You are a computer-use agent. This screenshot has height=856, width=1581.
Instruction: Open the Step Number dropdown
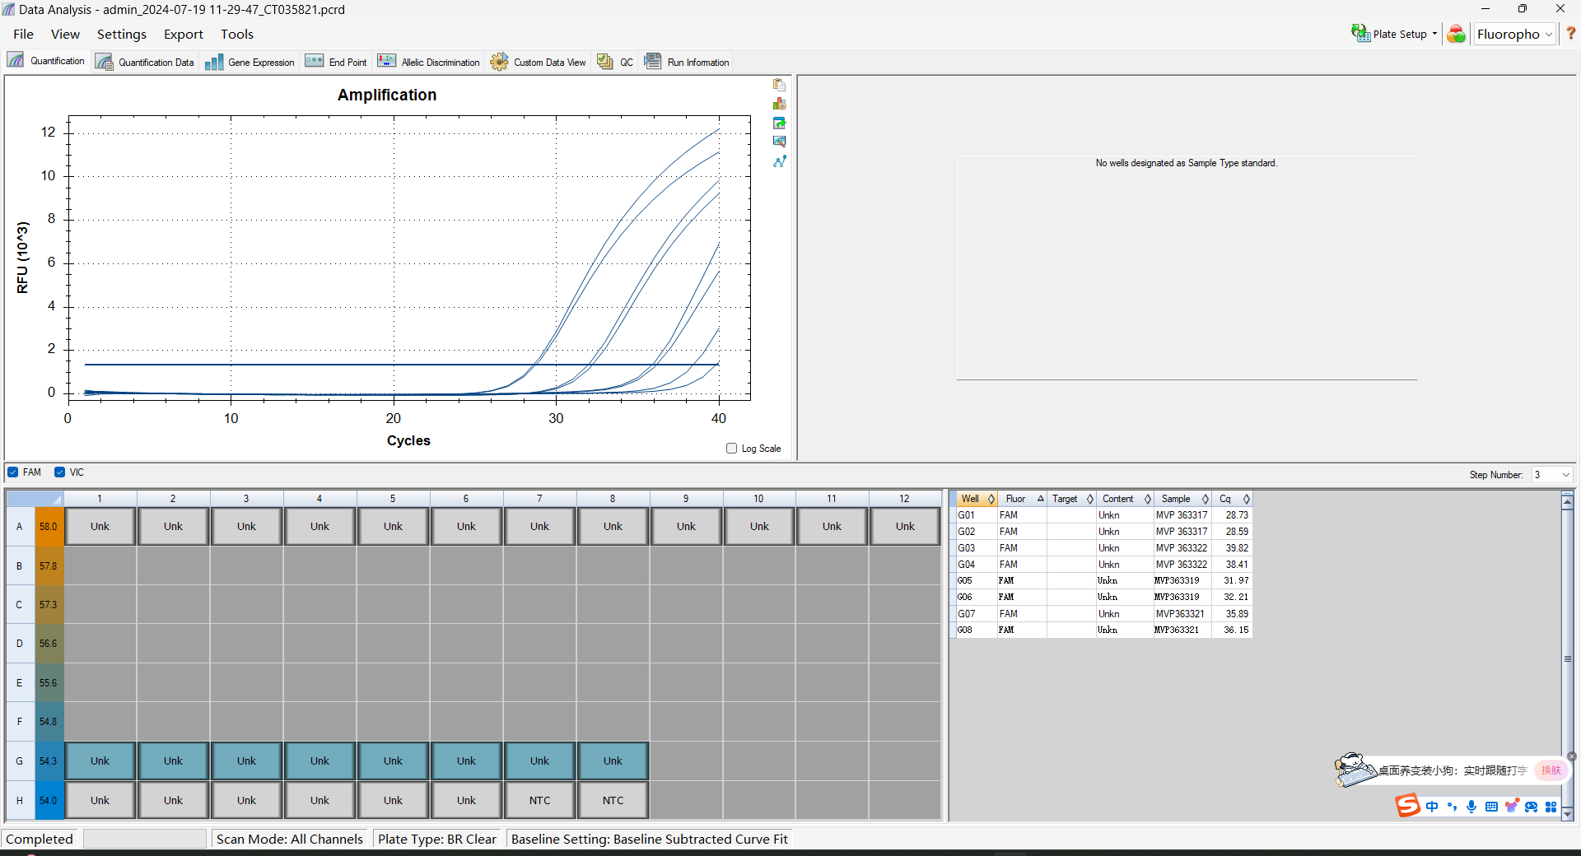point(1552,475)
